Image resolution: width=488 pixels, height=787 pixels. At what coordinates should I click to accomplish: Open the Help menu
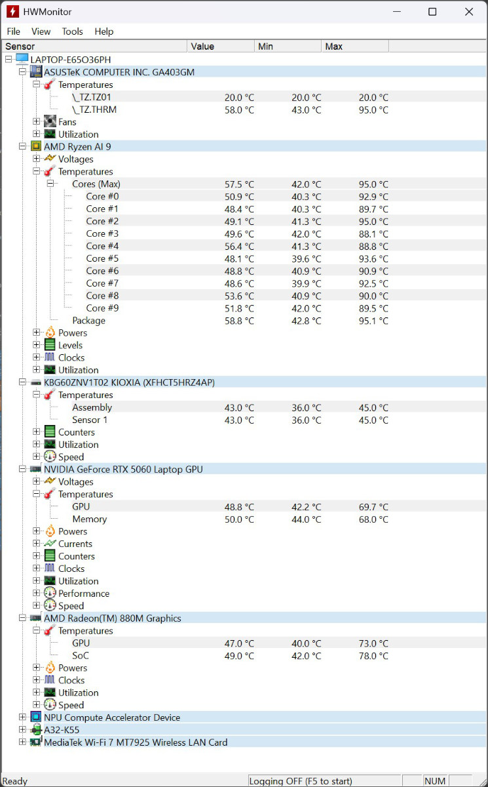point(103,31)
